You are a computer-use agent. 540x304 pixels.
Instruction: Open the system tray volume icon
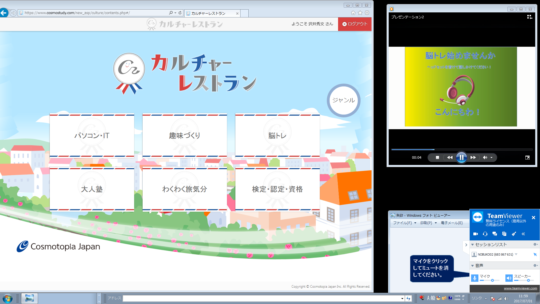click(x=506, y=299)
